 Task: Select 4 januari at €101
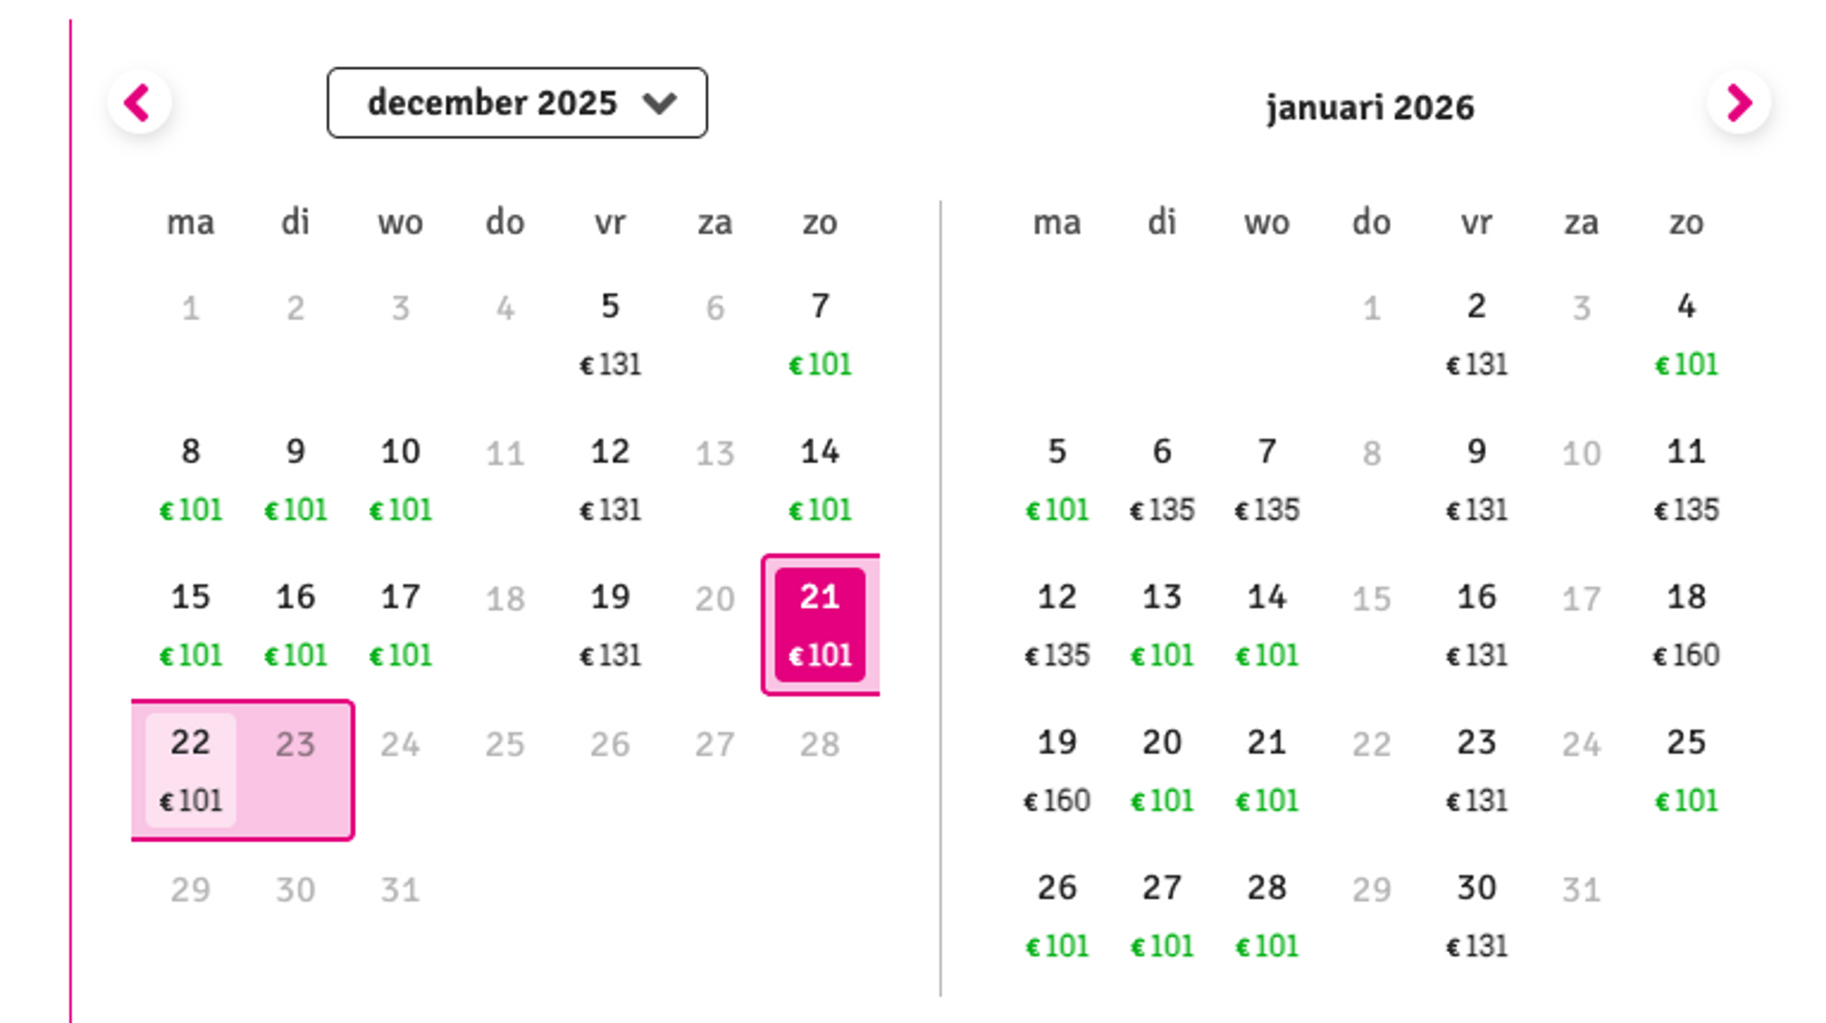tap(1686, 334)
